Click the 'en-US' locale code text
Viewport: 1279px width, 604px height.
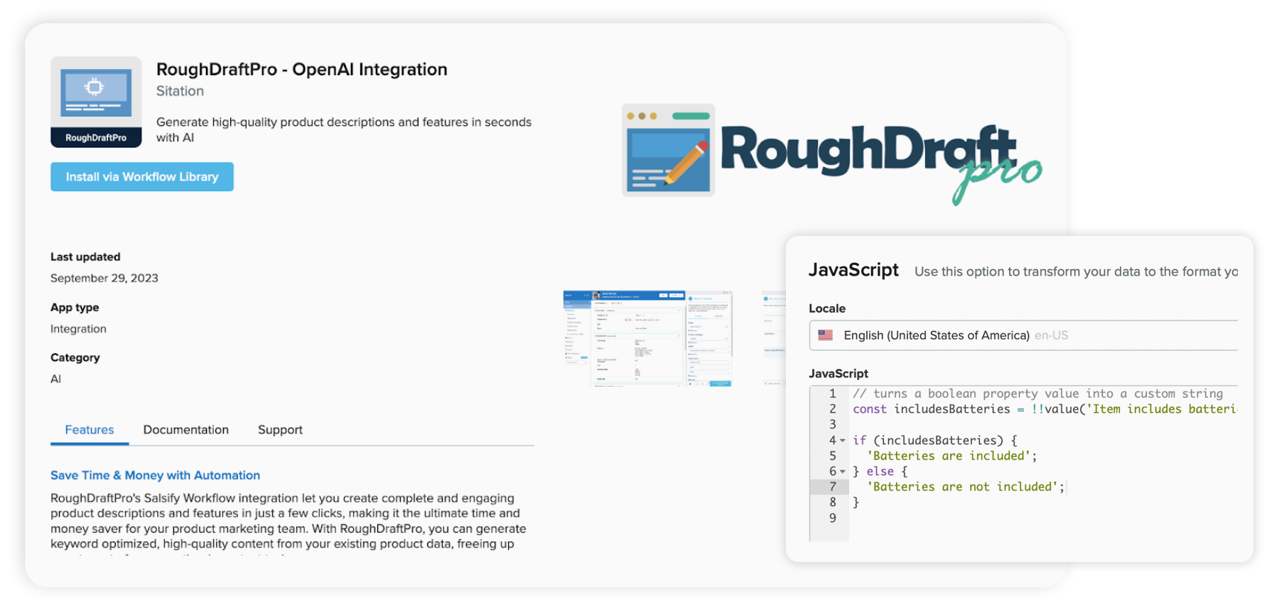(1051, 335)
